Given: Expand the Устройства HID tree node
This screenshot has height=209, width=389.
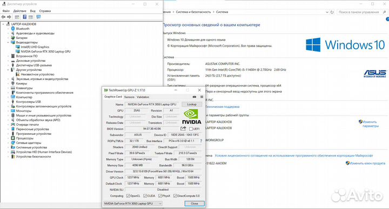Looking at the screenshot, I should tap(8, 152).
